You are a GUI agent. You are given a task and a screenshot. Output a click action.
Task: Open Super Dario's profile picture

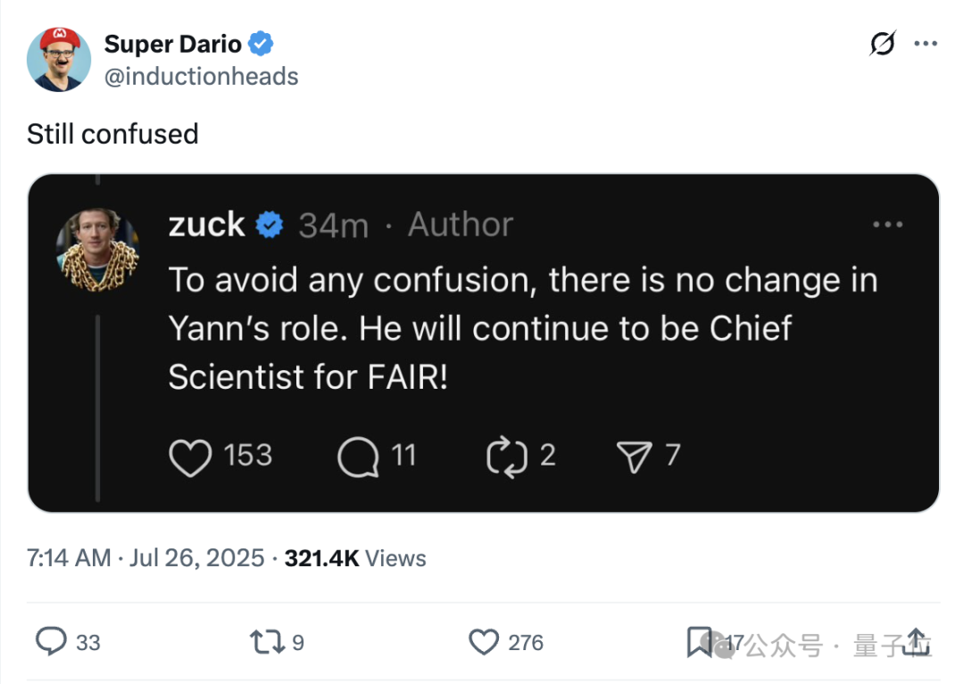(59, 59)
